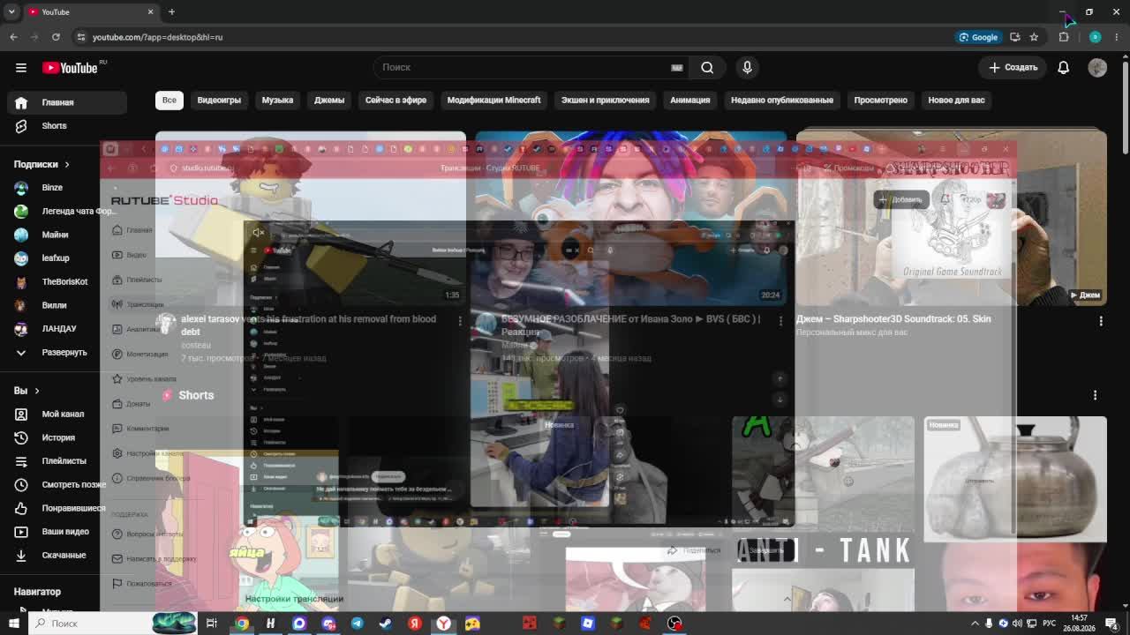This screenshot has height=635, width=1130.
Task: Open options for БЕЗУМНОЕ РАЗОБЛАЧЕНИЕ video
Action: [780, 321]
